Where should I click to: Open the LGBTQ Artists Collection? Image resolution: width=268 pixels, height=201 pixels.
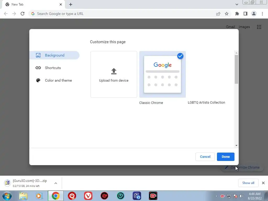pyautogui.click(x=206, y=102)
